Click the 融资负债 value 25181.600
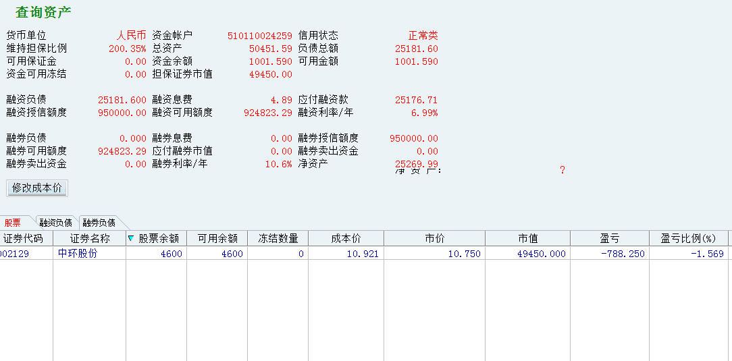Image resolution: width=732 pixels, height=361 pixels. click(x=122, y=100)
